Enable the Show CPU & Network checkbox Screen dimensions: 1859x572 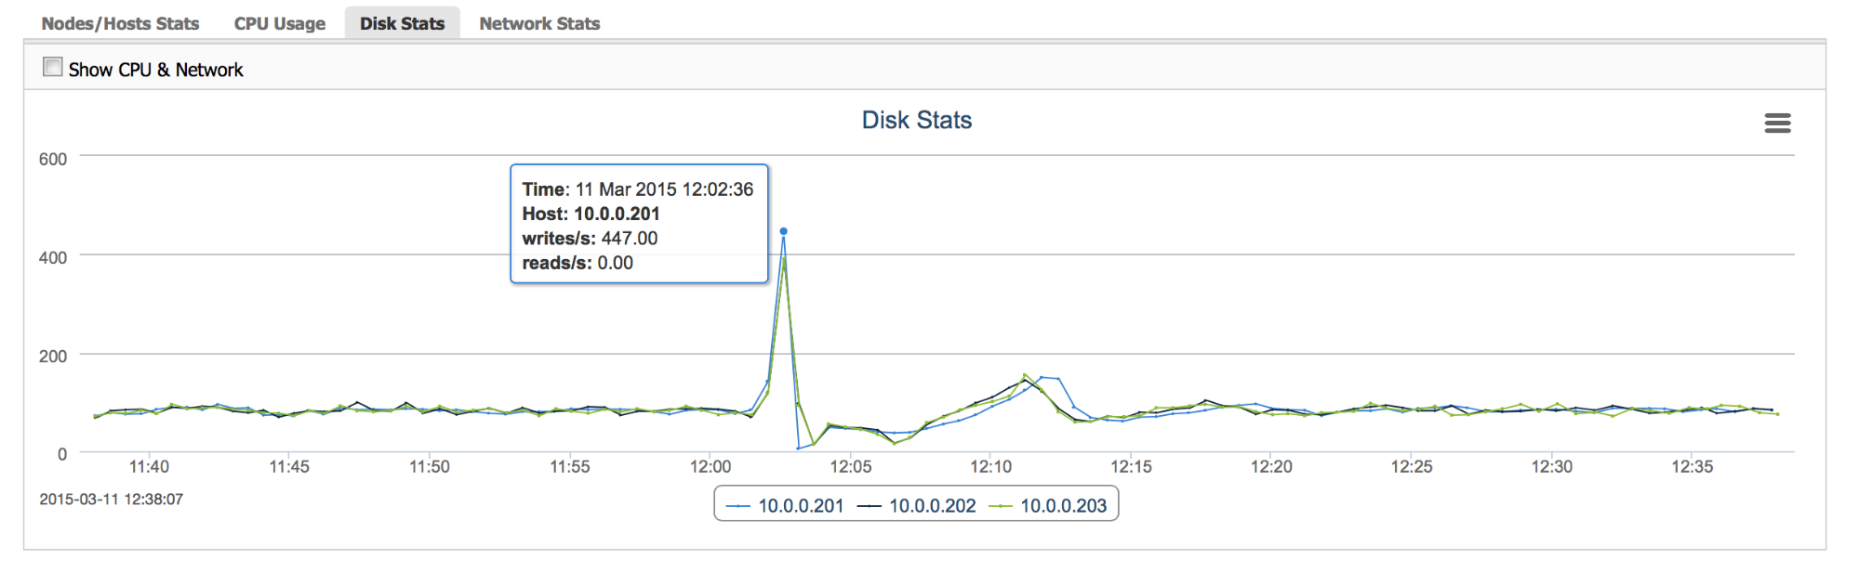[x=53, y=67]
